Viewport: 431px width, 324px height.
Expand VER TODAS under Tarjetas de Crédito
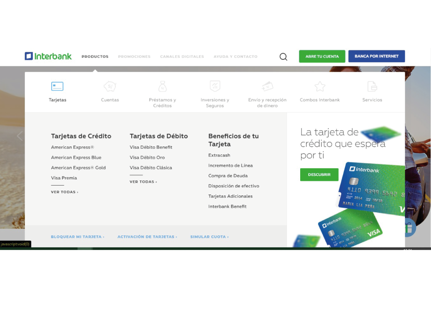[64, 192]
